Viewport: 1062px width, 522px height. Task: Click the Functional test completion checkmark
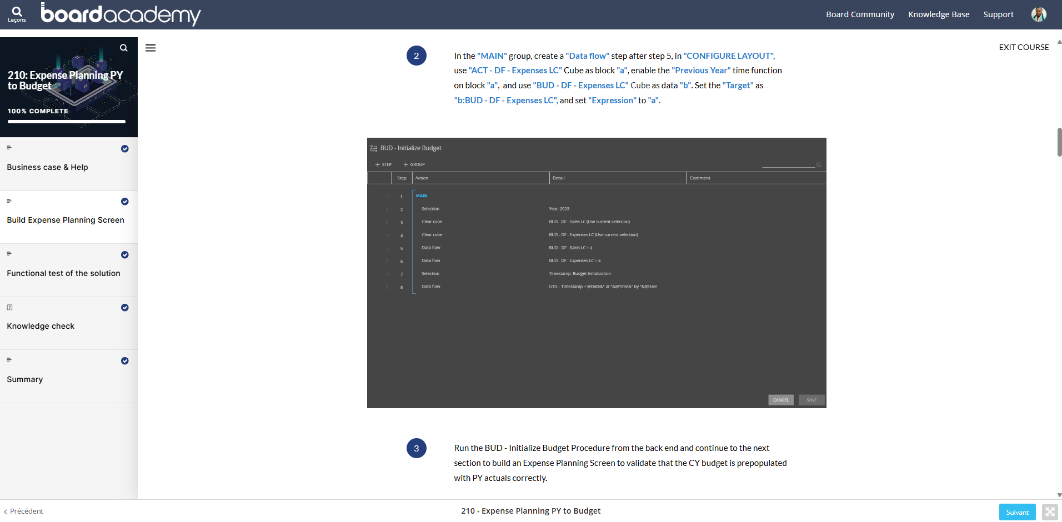point(125,255)
